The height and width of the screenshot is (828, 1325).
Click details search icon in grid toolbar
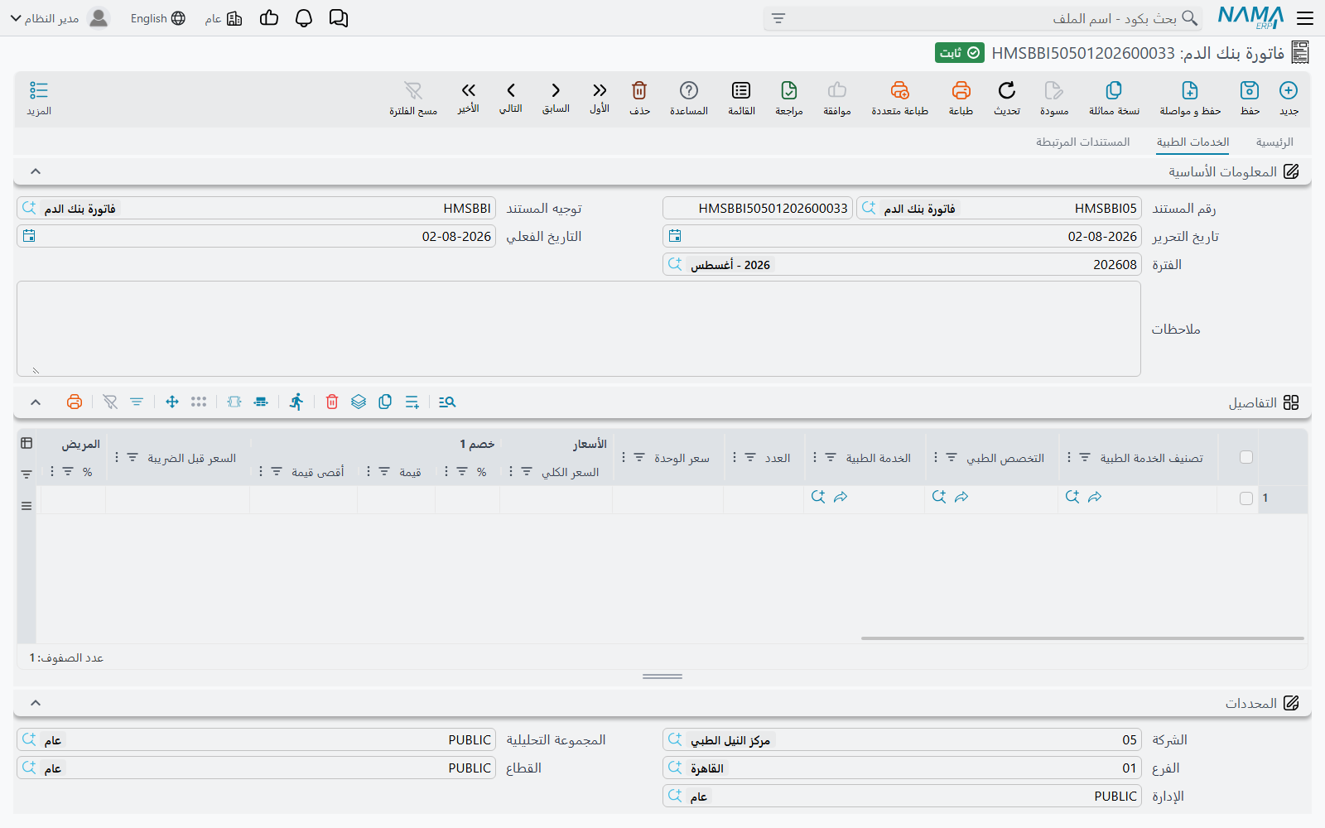point(447,402)
